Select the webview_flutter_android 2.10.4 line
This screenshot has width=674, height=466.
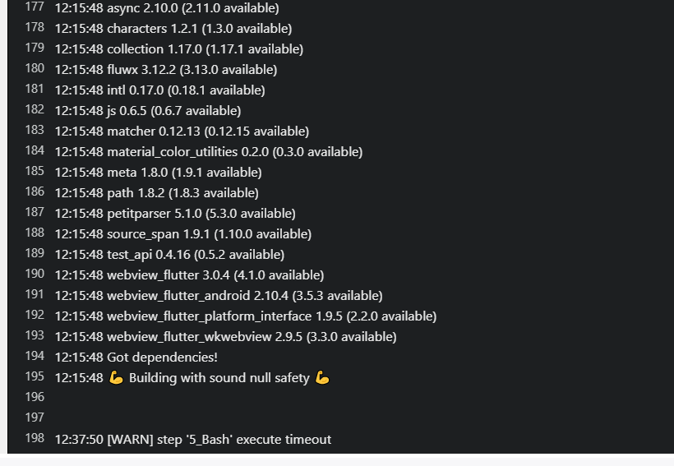219,296
